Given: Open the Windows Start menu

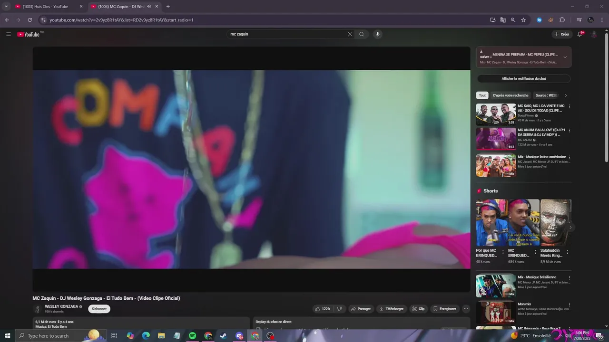Looking at the screenshot, I should (x=7, y=336).
